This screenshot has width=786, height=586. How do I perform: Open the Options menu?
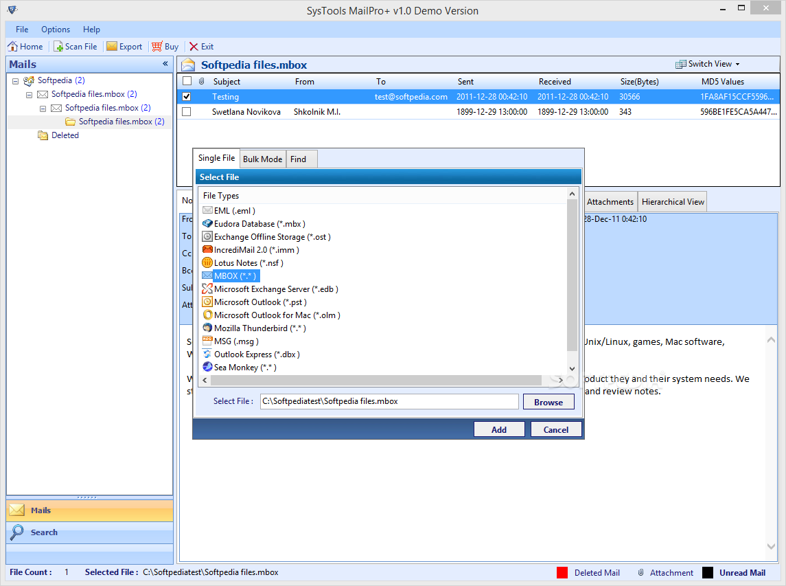point(56,29)
